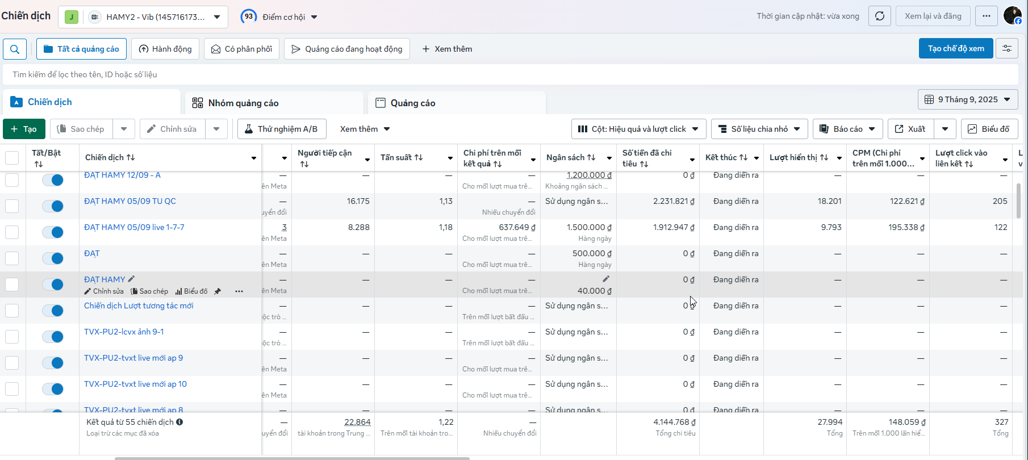The height and width of the screenshot is (460, 1028).
Task: Open Số liệu chia nhỏ dropdown
Action: (x=759, y=129)
